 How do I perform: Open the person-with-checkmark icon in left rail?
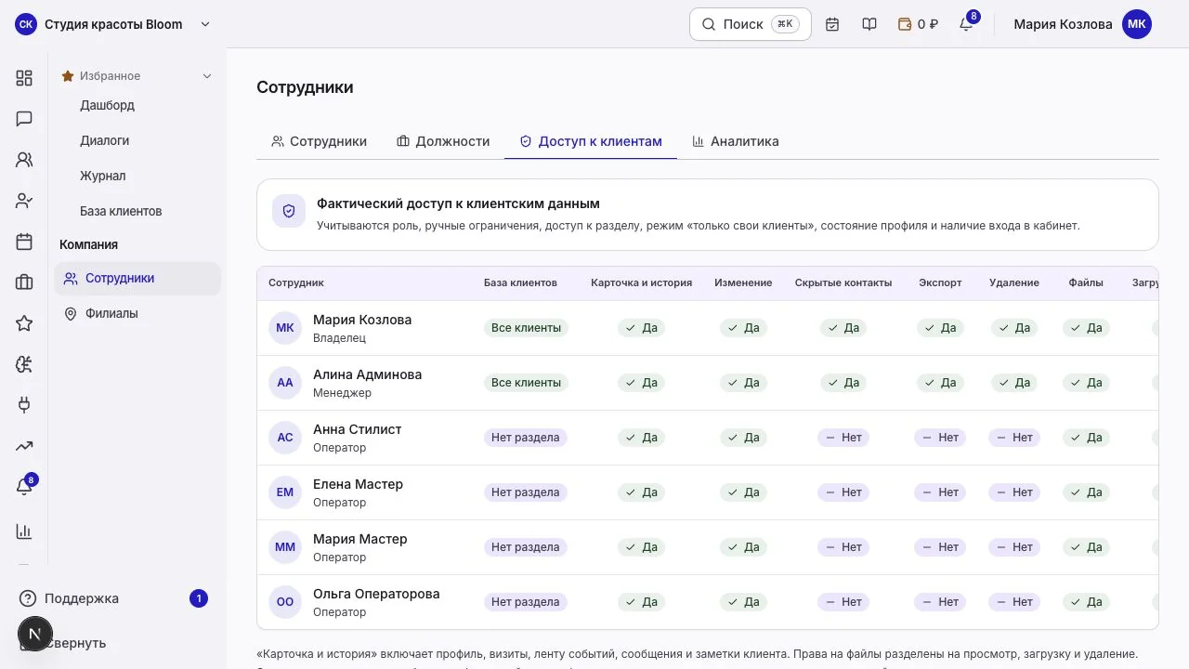[24, 201]
